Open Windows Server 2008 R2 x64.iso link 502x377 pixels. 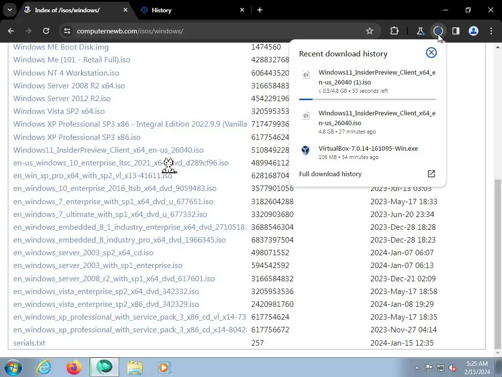click(x=69, y=85)
